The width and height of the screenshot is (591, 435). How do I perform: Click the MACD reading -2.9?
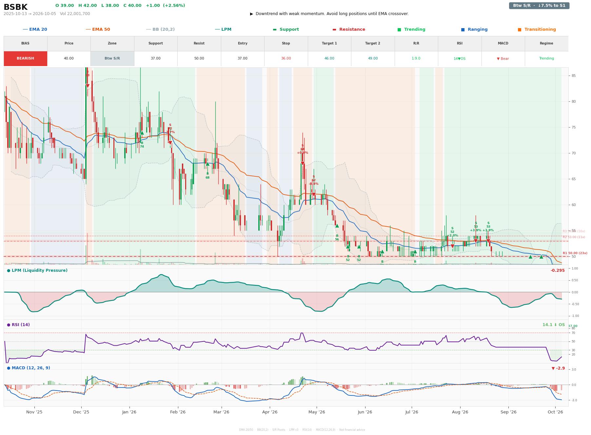tap(558, 368)
